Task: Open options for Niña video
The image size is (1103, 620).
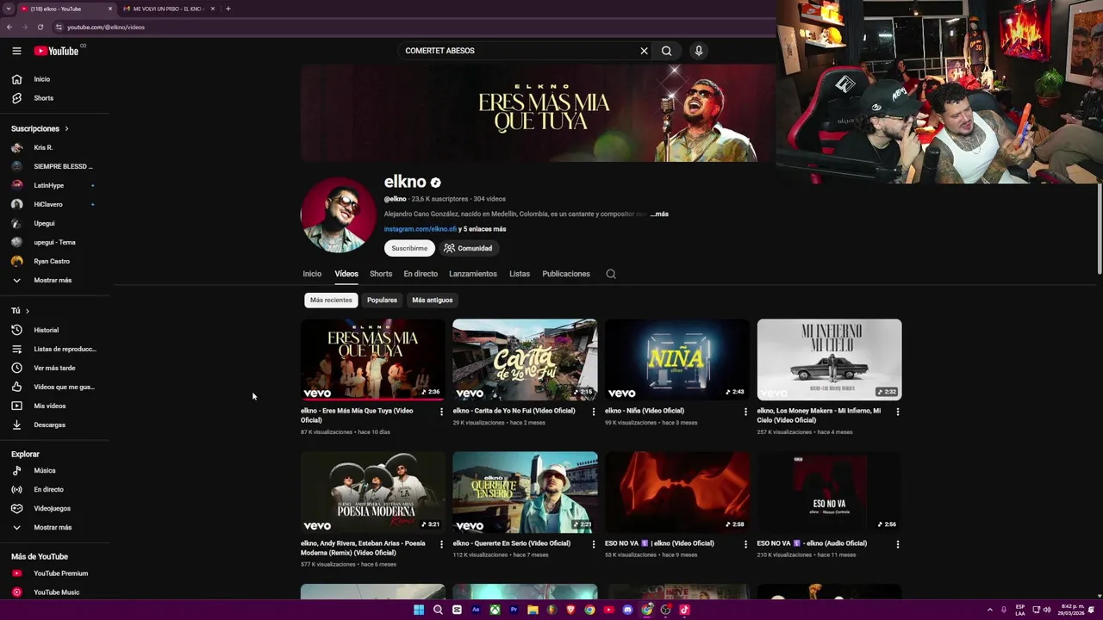Action: pyautogui.click(x=745, y=412)
